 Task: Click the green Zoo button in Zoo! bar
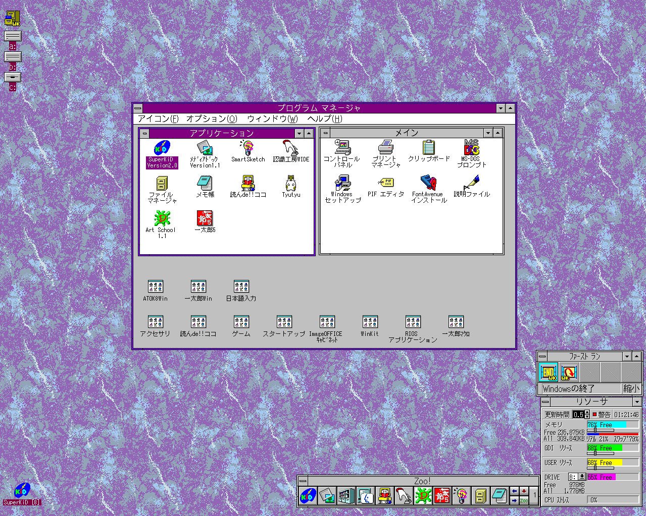pos(524,500)
